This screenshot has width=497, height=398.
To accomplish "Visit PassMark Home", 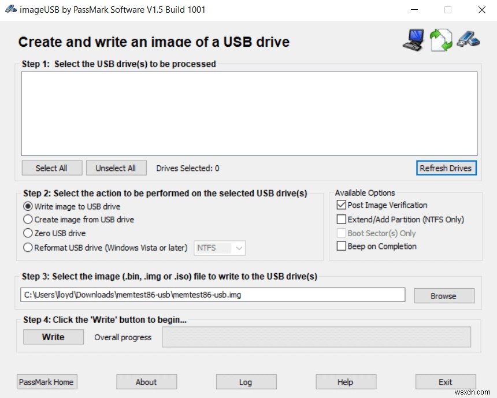I will pyautogui.click(x=46, y=381).
